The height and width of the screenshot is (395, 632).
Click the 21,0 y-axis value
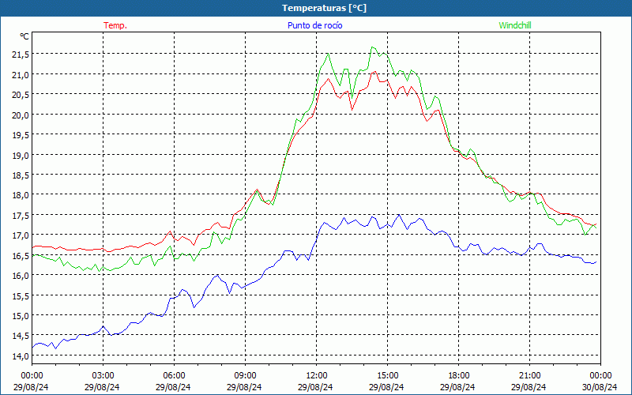pyautogui.click(x=21, y=74)
